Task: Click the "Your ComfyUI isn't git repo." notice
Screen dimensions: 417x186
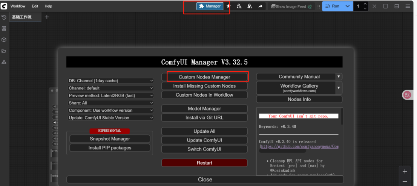Action: click(x=298, y=116)
